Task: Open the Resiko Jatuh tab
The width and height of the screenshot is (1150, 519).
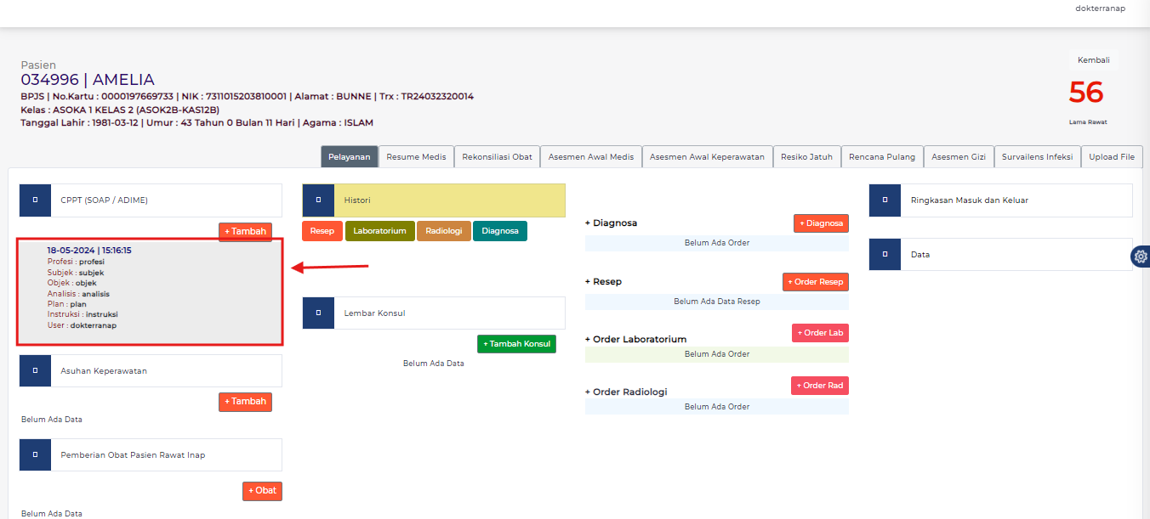Action: [806, 156]
